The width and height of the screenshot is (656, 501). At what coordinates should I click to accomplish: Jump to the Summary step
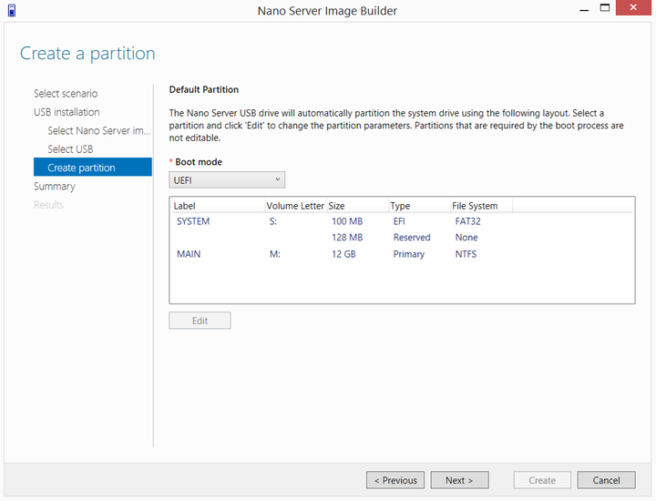pos(55,187)
